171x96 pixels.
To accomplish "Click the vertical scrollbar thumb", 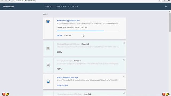I will 170,22.
